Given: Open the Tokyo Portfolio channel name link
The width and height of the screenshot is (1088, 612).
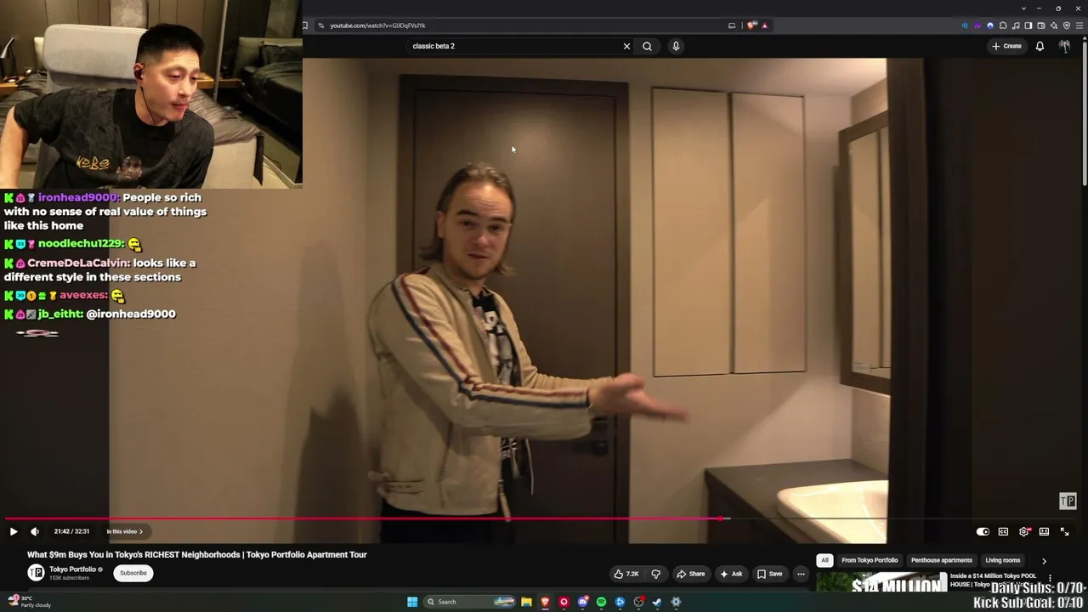Looking at the screenshot, I should coord(73,569).
